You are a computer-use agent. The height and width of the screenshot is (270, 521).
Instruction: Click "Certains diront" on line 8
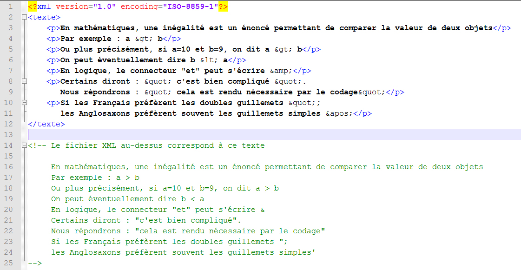click(95, 81)
